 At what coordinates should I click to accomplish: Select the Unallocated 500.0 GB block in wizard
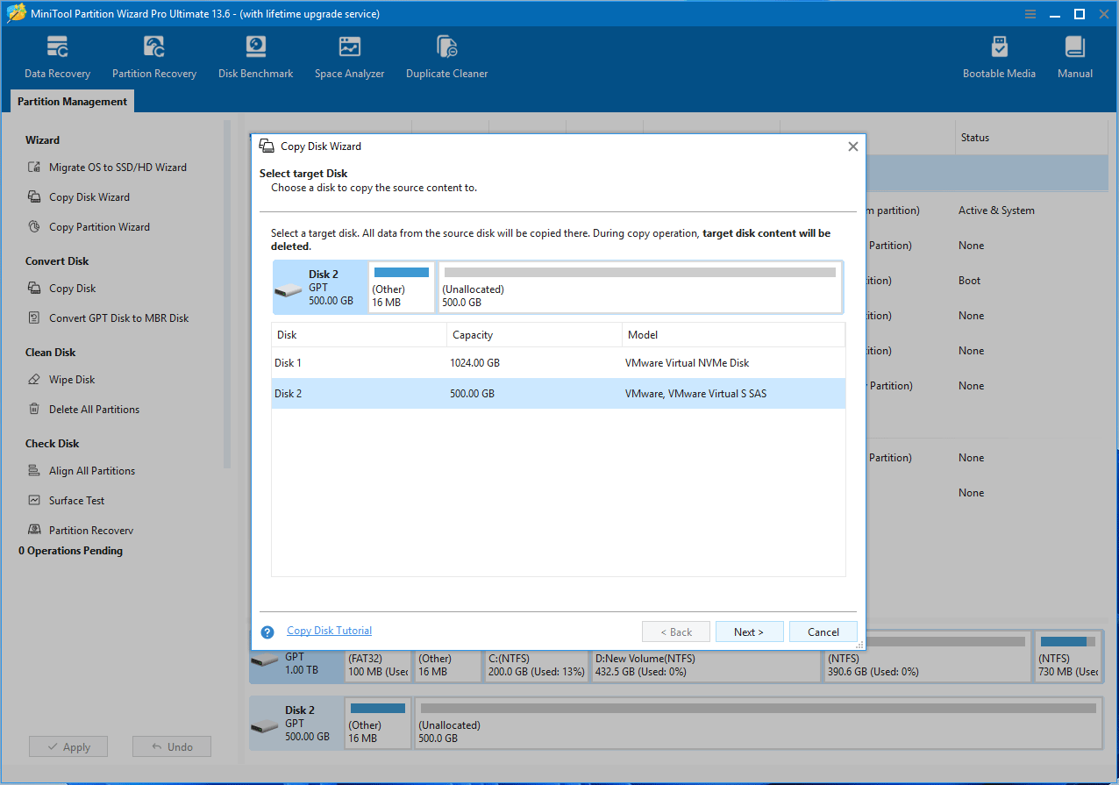639,287
